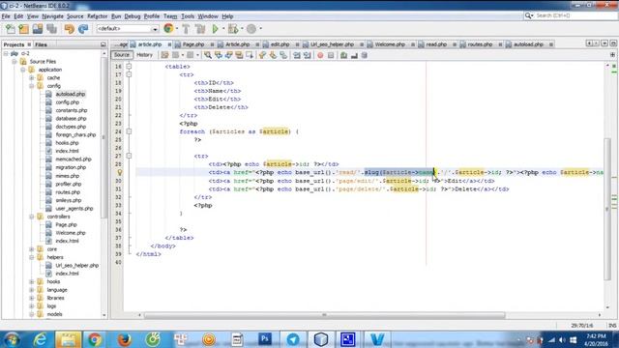Click the green Run Project arrow
Screen dimensions: 619x348
coord(216,28)
